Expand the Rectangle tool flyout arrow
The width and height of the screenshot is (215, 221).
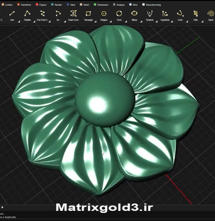coord(95,21)
